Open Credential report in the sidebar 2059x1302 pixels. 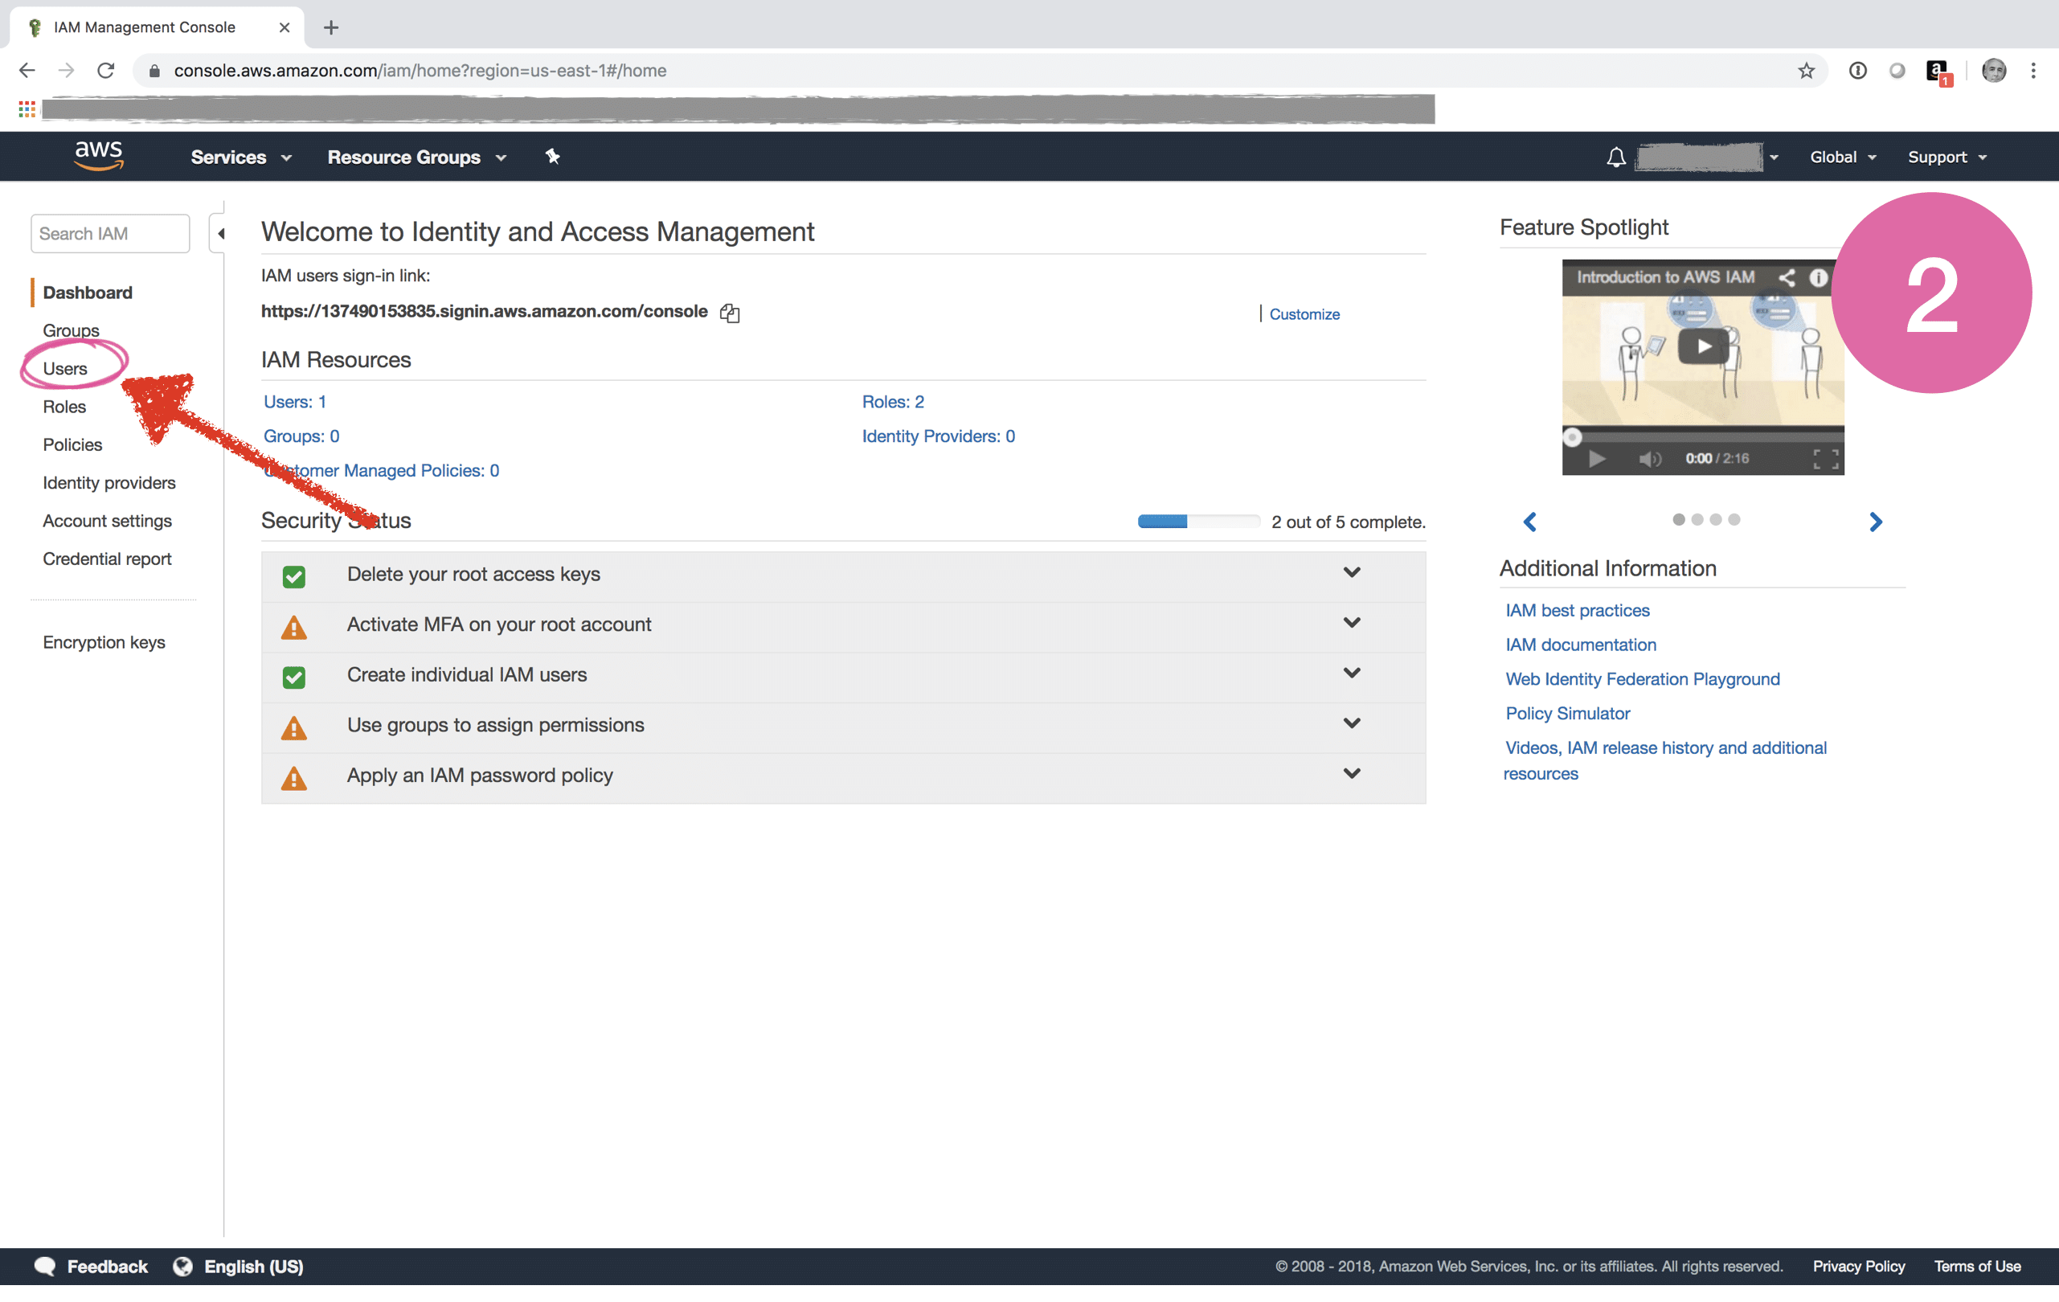107,559
